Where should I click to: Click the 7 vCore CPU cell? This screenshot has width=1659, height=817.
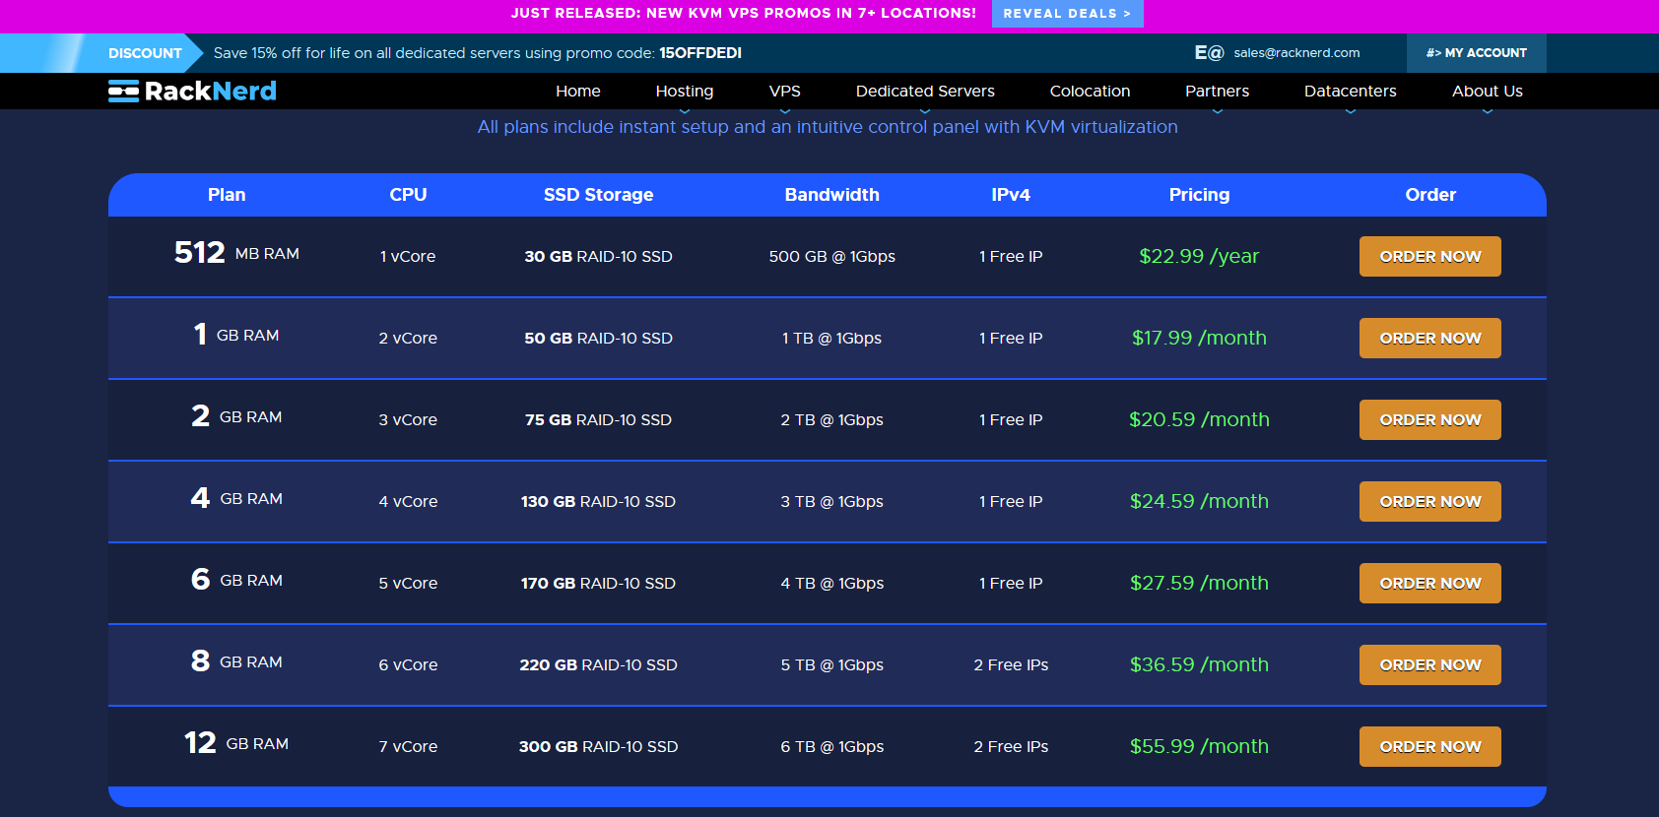pos(408,747)
